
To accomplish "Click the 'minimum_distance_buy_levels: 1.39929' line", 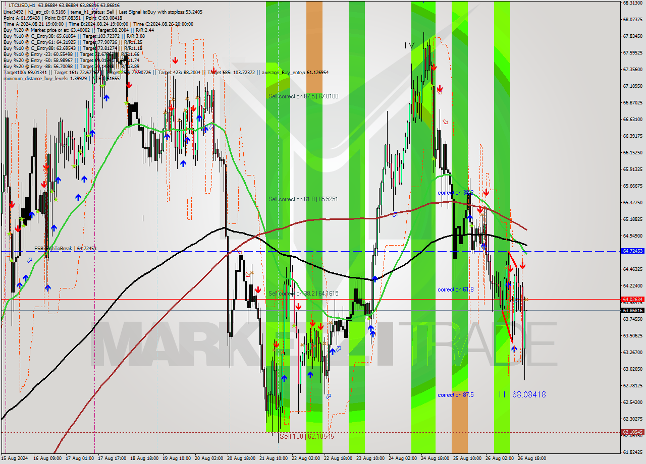I will pos(62,78).
